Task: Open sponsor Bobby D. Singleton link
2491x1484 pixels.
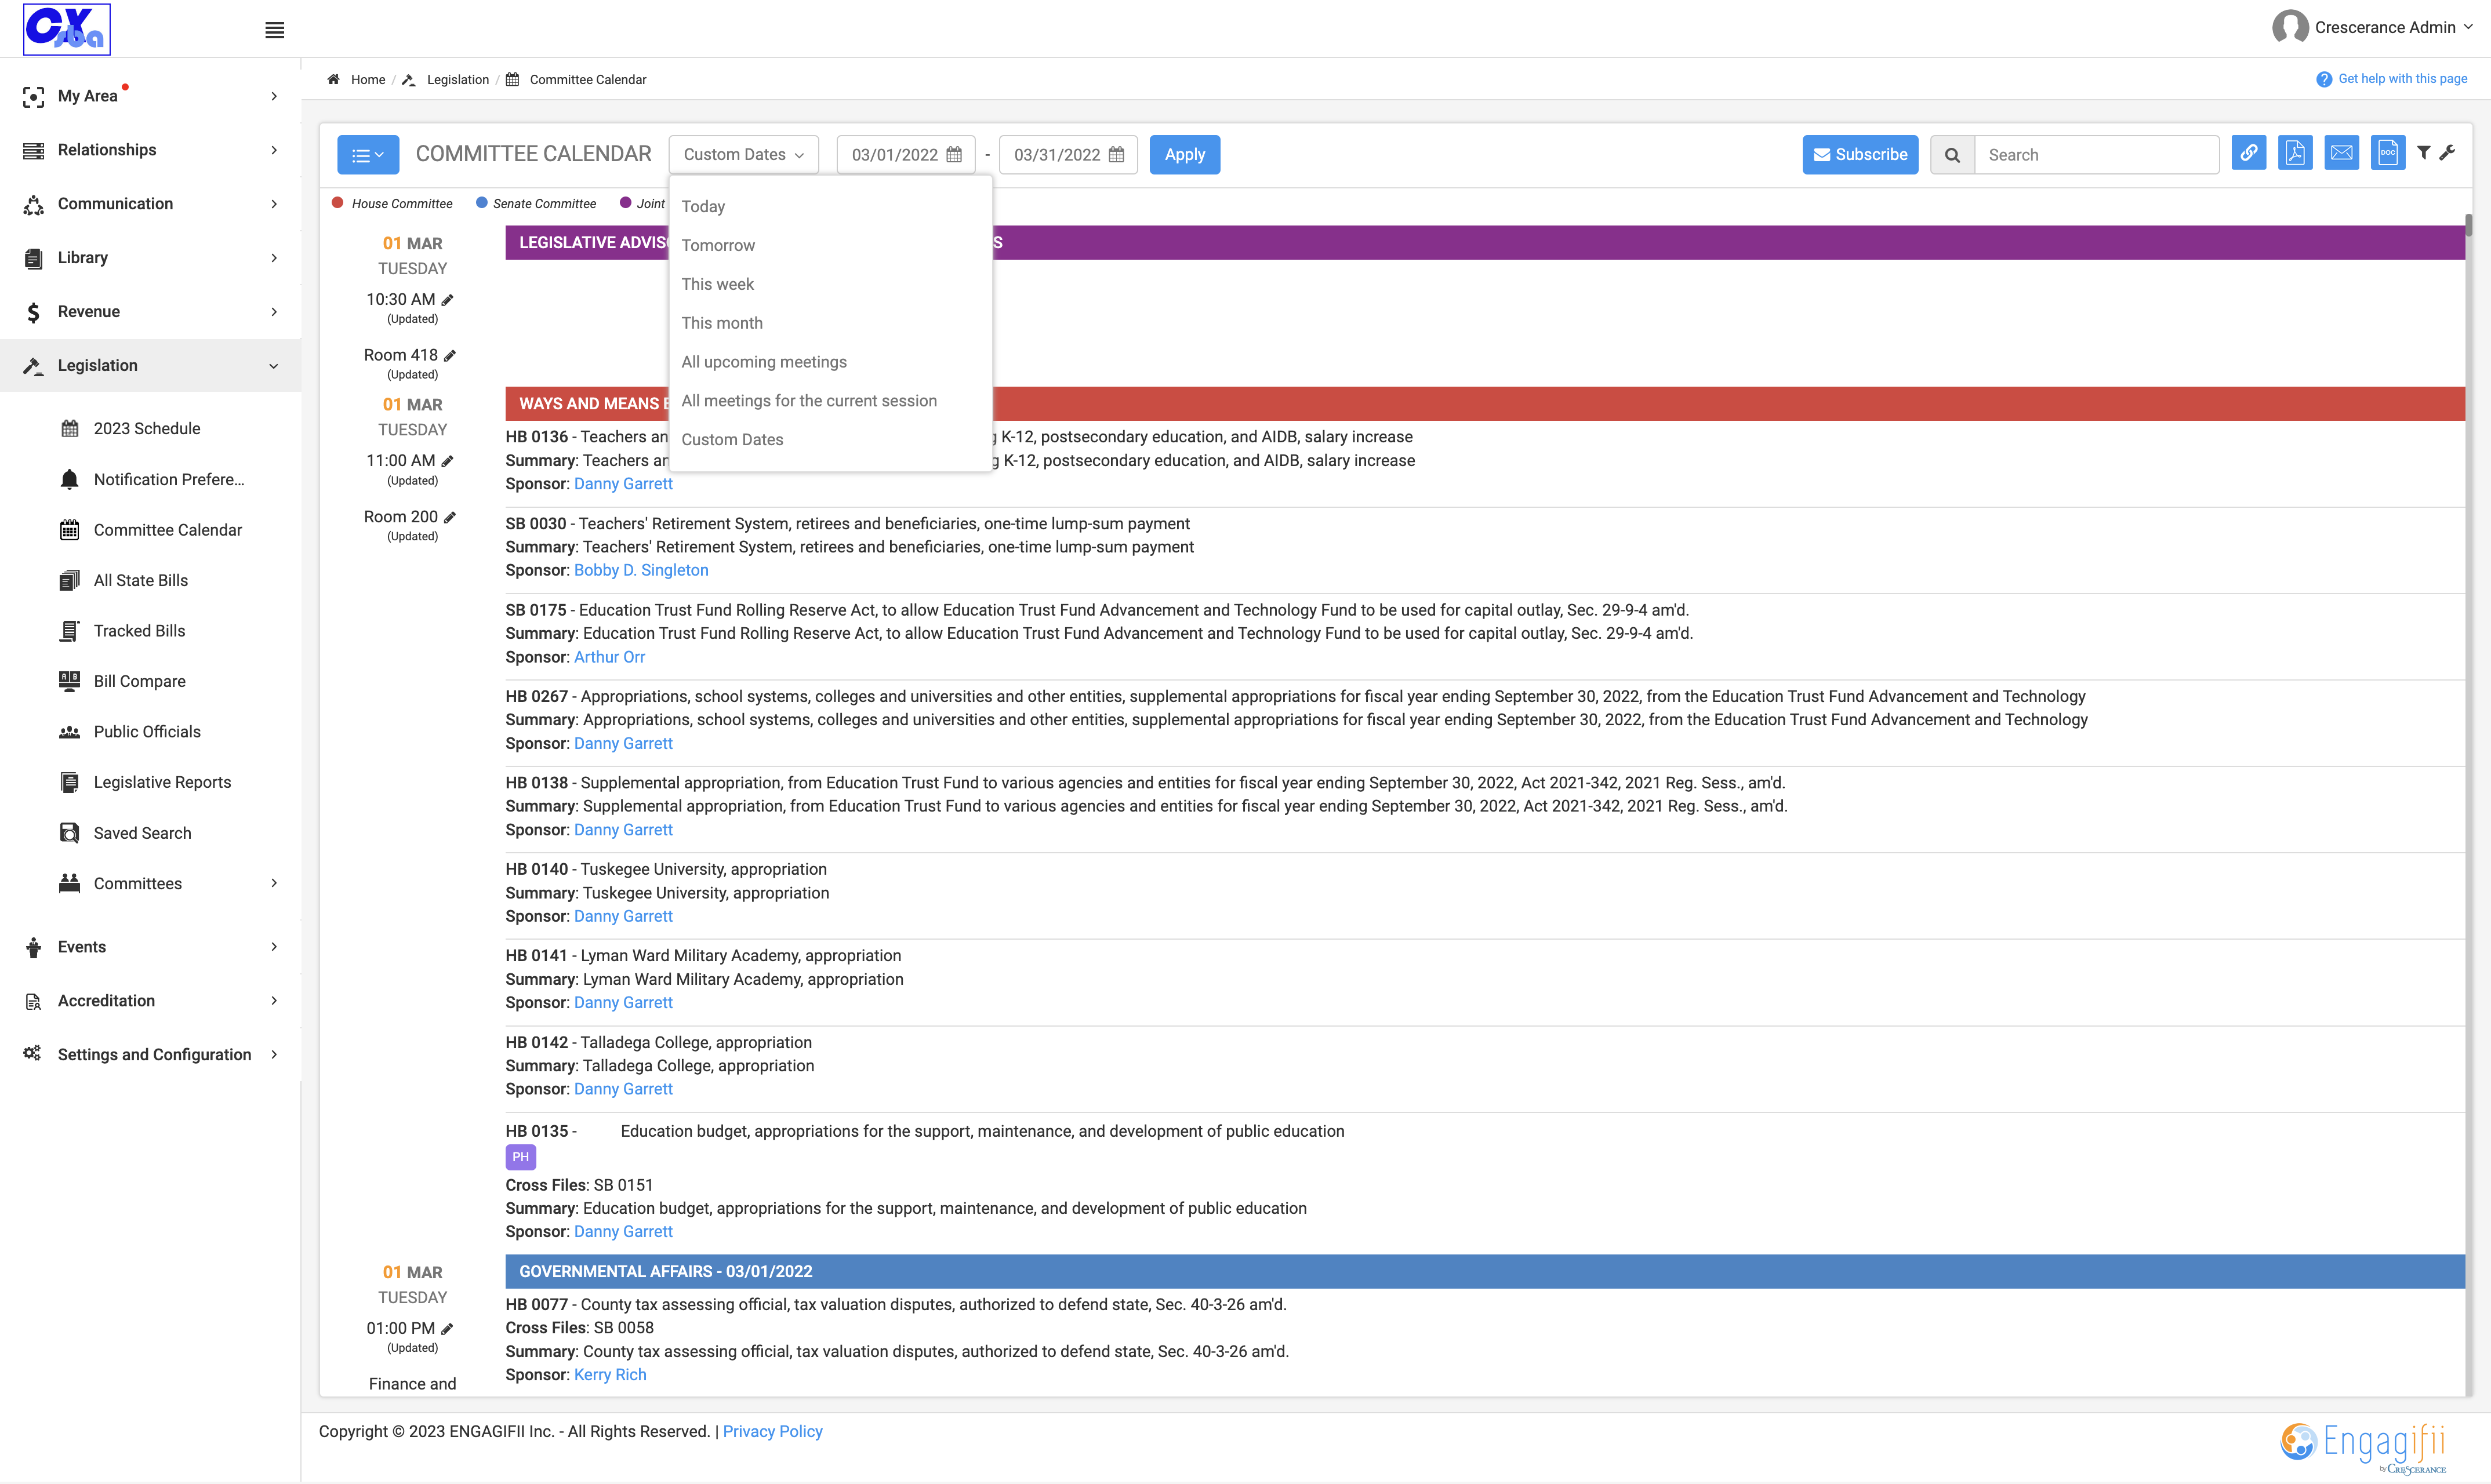Action: point(641,570)
